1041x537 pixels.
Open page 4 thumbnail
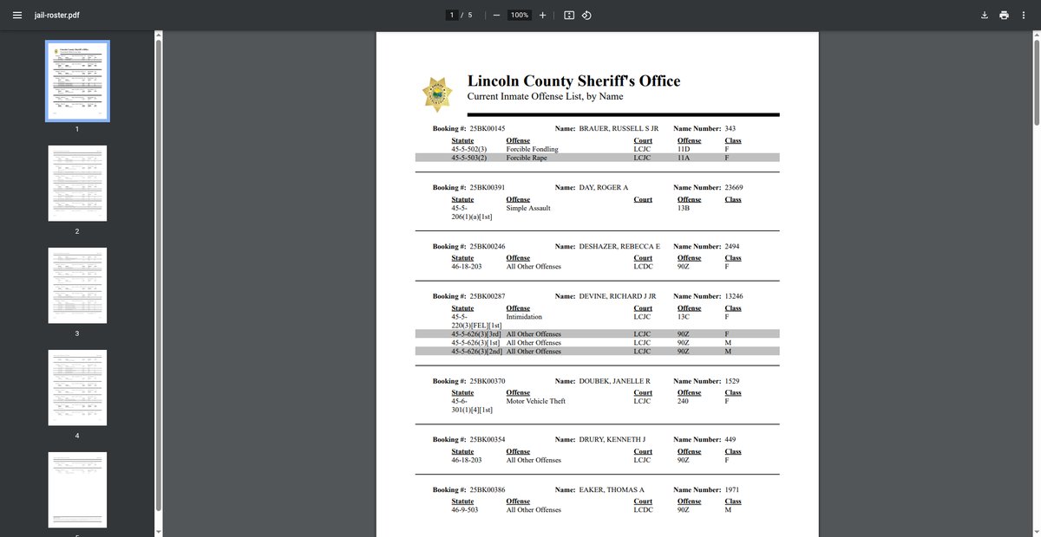(x=77, y=388)
